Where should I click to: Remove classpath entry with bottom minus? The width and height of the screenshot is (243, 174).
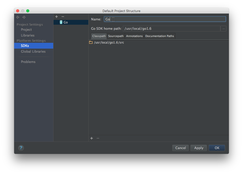coord(98,138)
